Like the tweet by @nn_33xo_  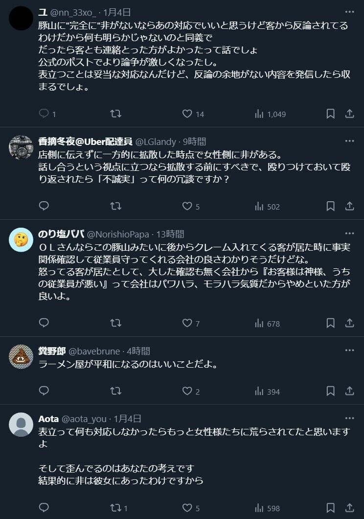187,114
